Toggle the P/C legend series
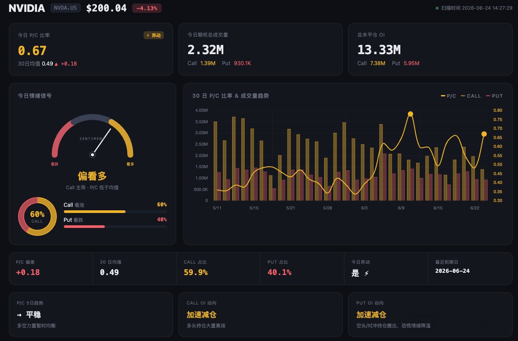This screenshot has width=518, height=341. [448, 96]
